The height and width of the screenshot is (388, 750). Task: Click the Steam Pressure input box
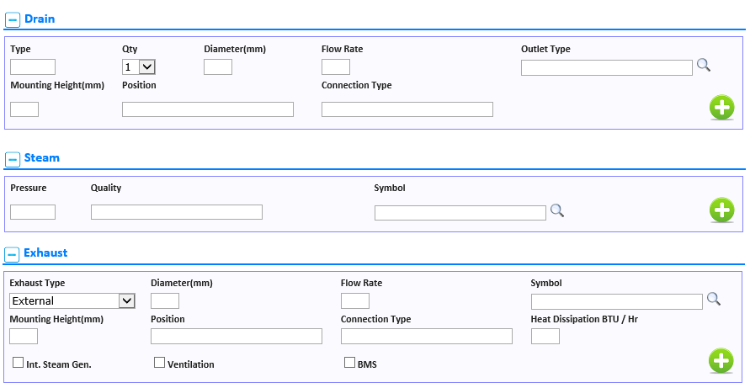click(x=33, y=212)
